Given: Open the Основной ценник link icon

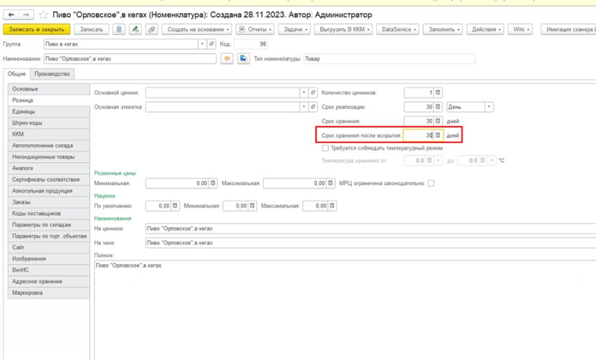Looking at the screenshot, I should pyautogui.click(x=313, y=92).
